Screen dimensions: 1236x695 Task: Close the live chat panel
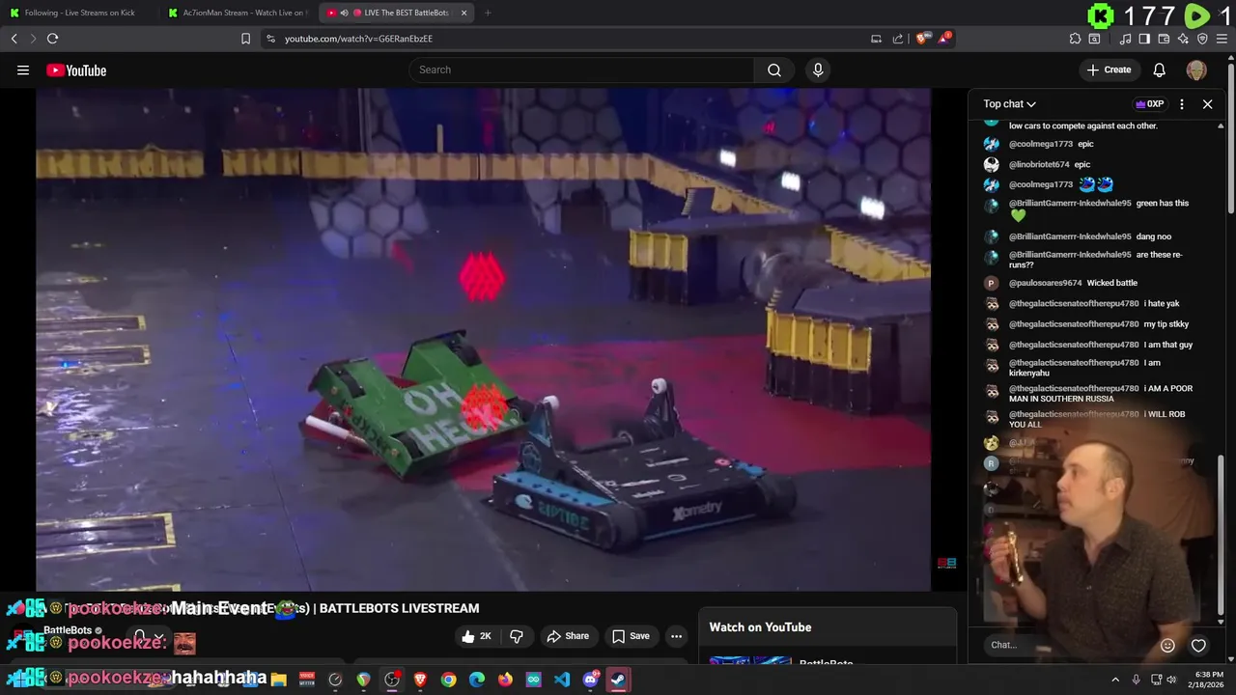[1207, 104]
